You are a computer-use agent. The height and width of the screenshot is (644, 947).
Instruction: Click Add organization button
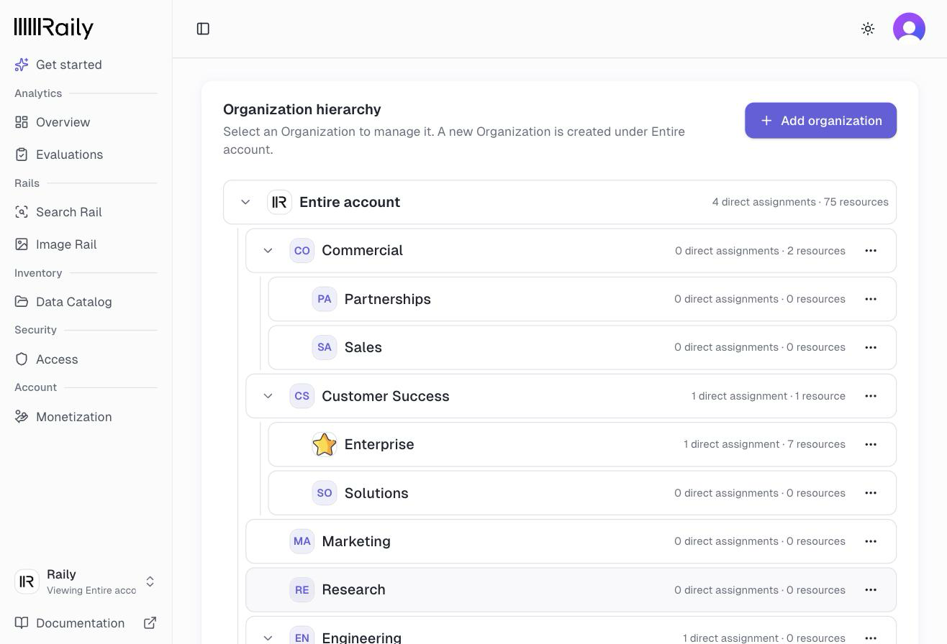(820, 121)
